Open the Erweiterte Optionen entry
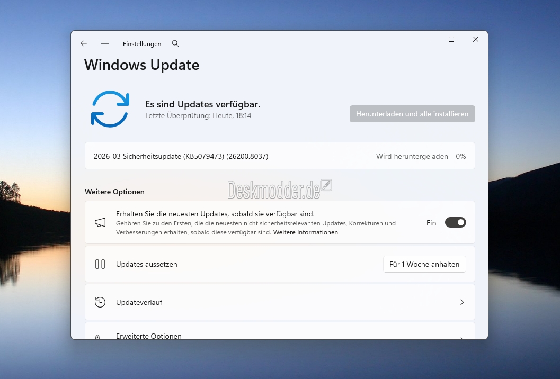560x379 pixels. [149, 336]
